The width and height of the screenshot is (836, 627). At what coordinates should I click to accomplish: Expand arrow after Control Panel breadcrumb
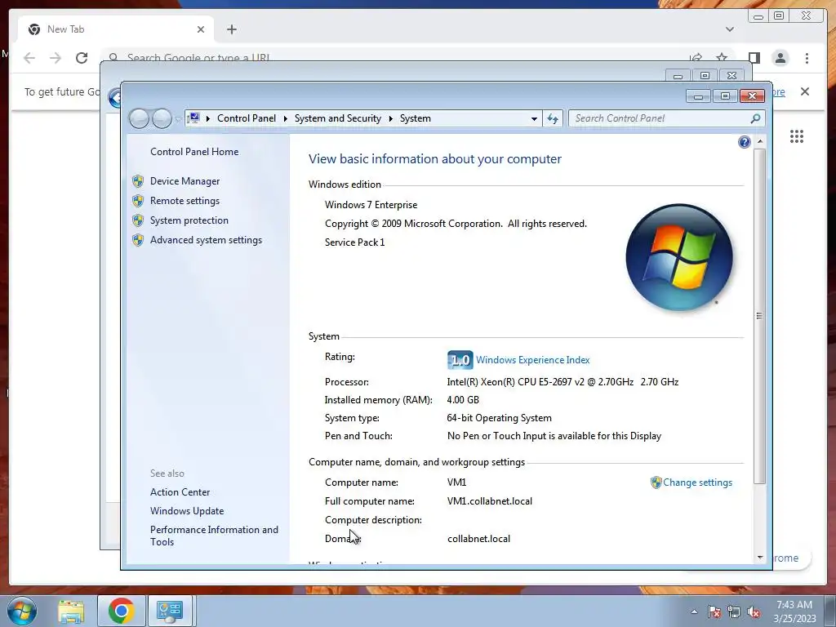pos(285,118)
